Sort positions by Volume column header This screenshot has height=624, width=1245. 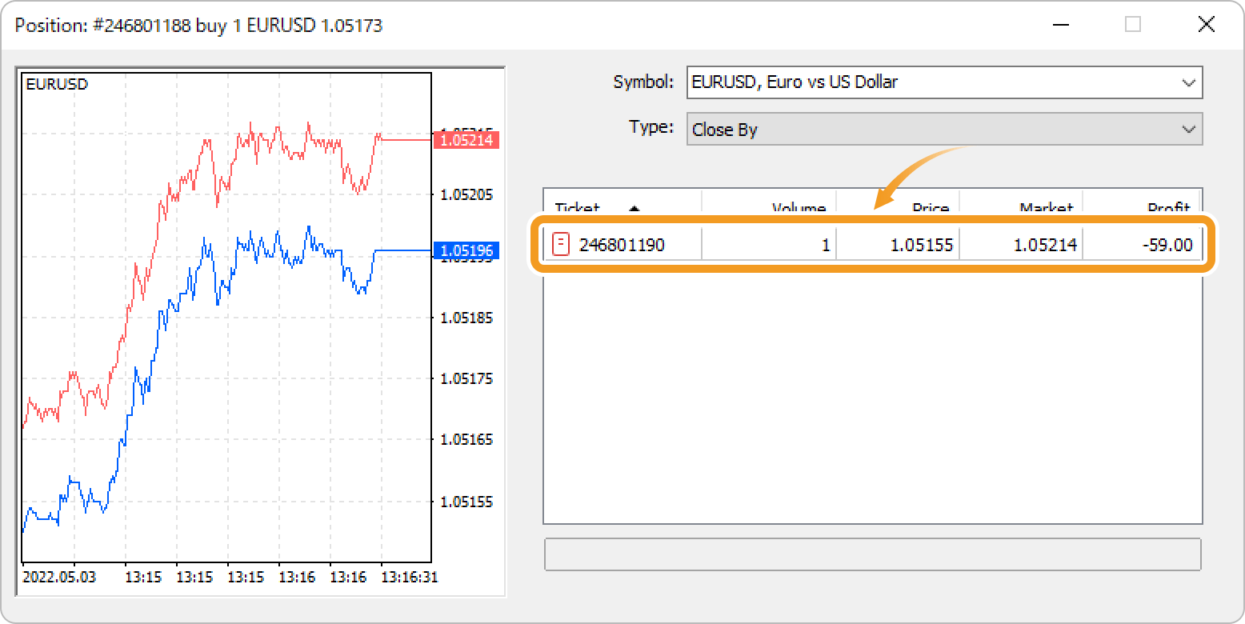[x=798, y=208]
